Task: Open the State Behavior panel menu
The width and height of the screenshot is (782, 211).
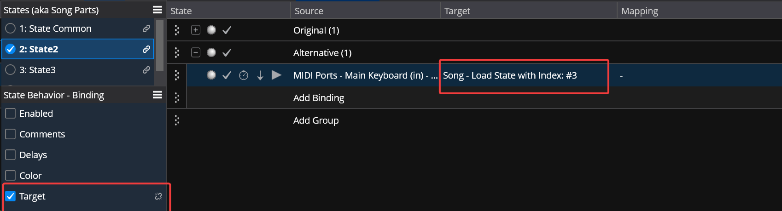Action: pos(157,95)
